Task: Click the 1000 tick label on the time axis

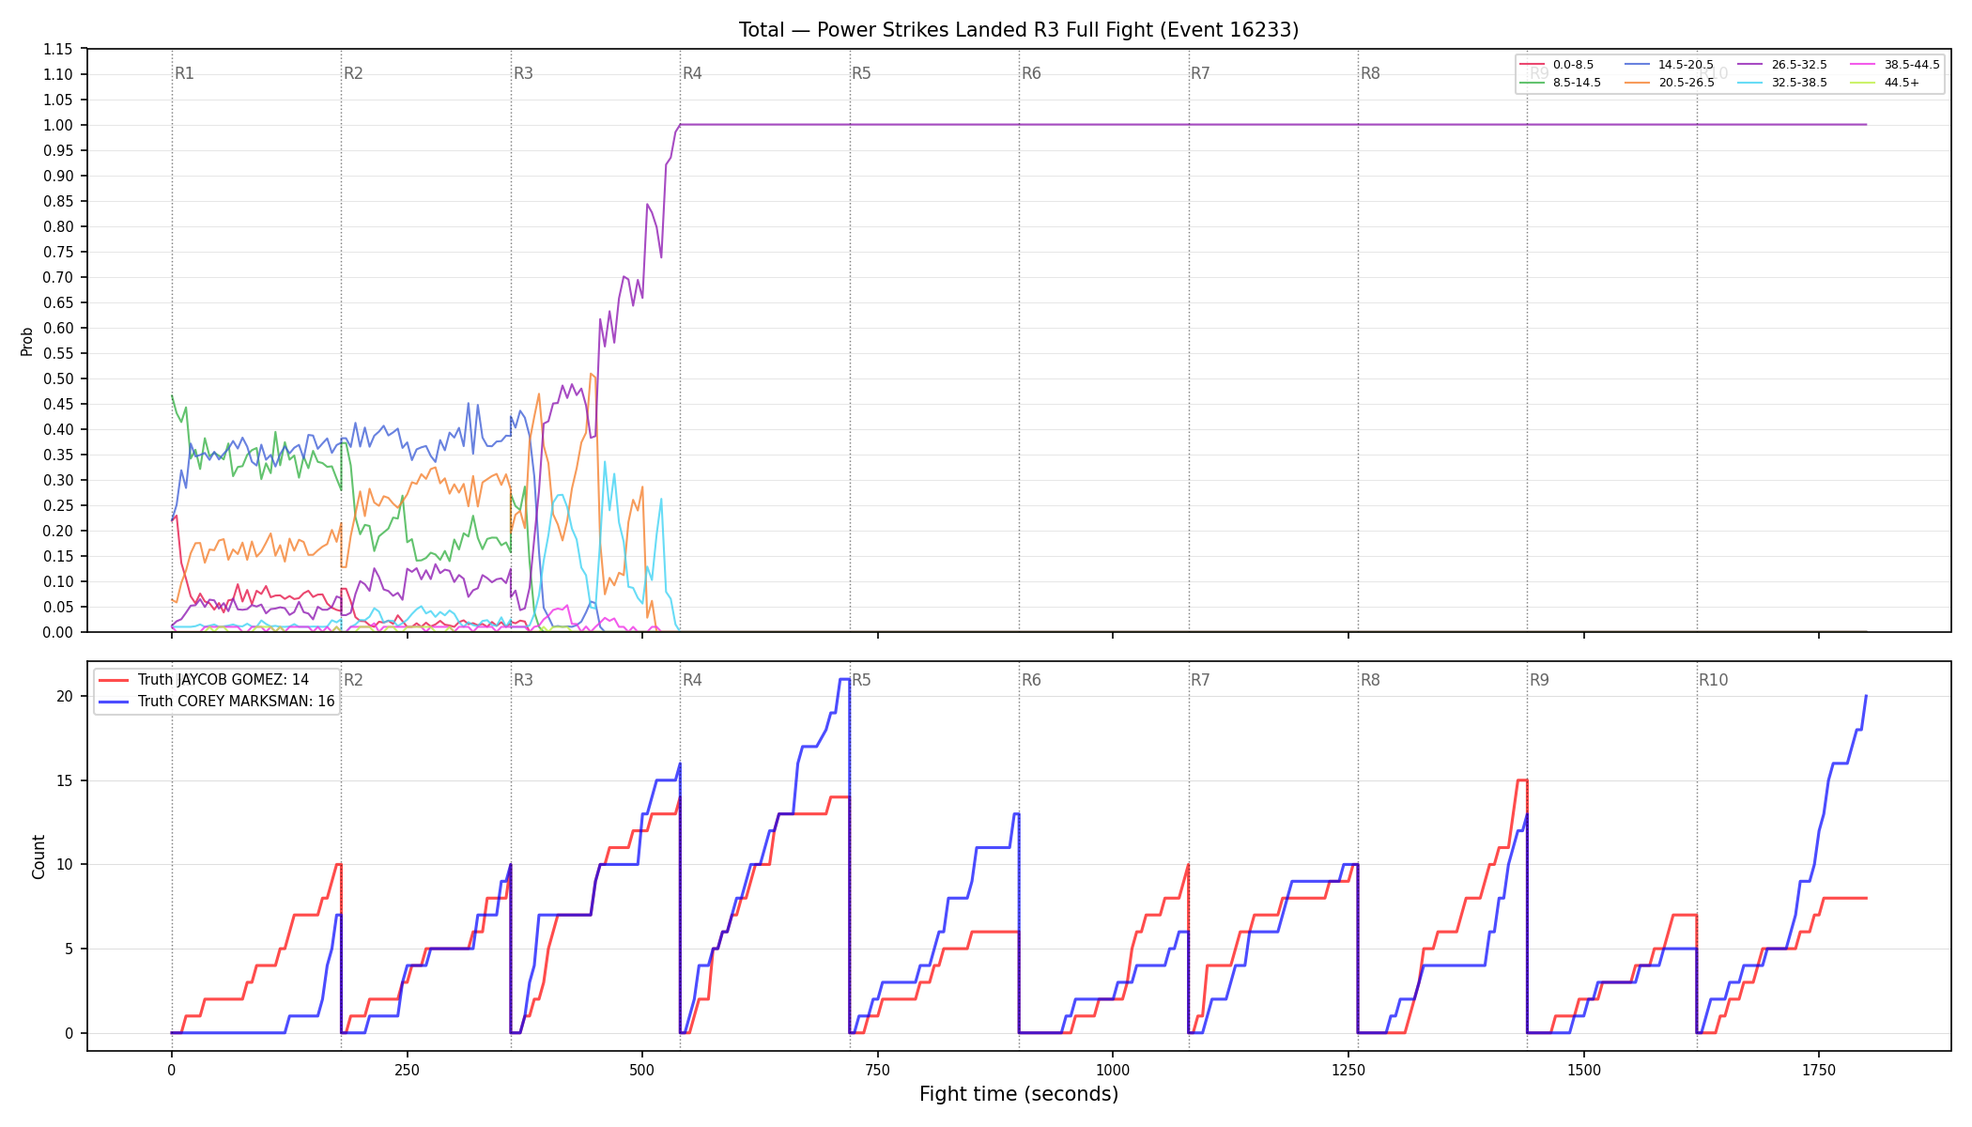Action: coord(1113,1070)
